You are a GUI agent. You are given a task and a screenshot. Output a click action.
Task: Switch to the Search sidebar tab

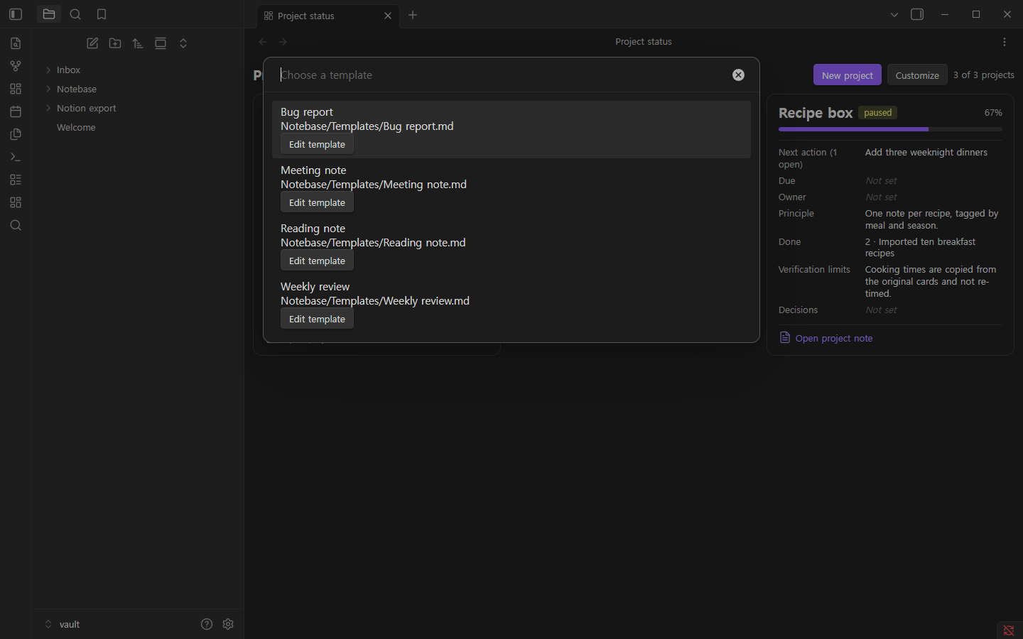pos(75,14)
